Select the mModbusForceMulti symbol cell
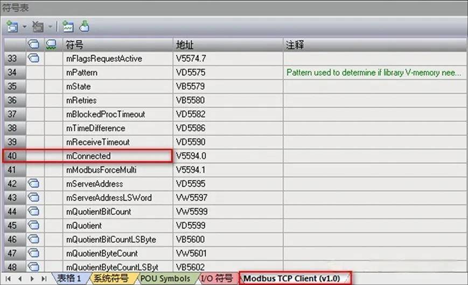The image size is (468, 285). coord(118,170)
